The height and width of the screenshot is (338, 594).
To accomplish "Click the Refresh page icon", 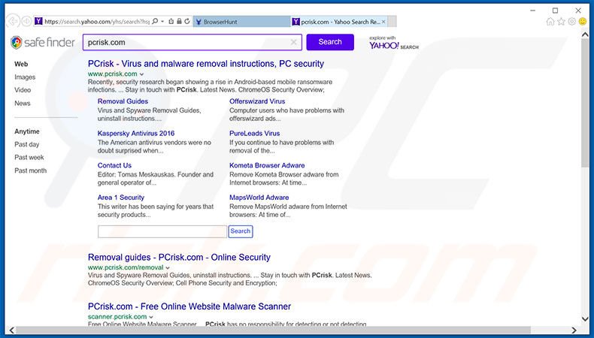I will click(x=187, y=22).
